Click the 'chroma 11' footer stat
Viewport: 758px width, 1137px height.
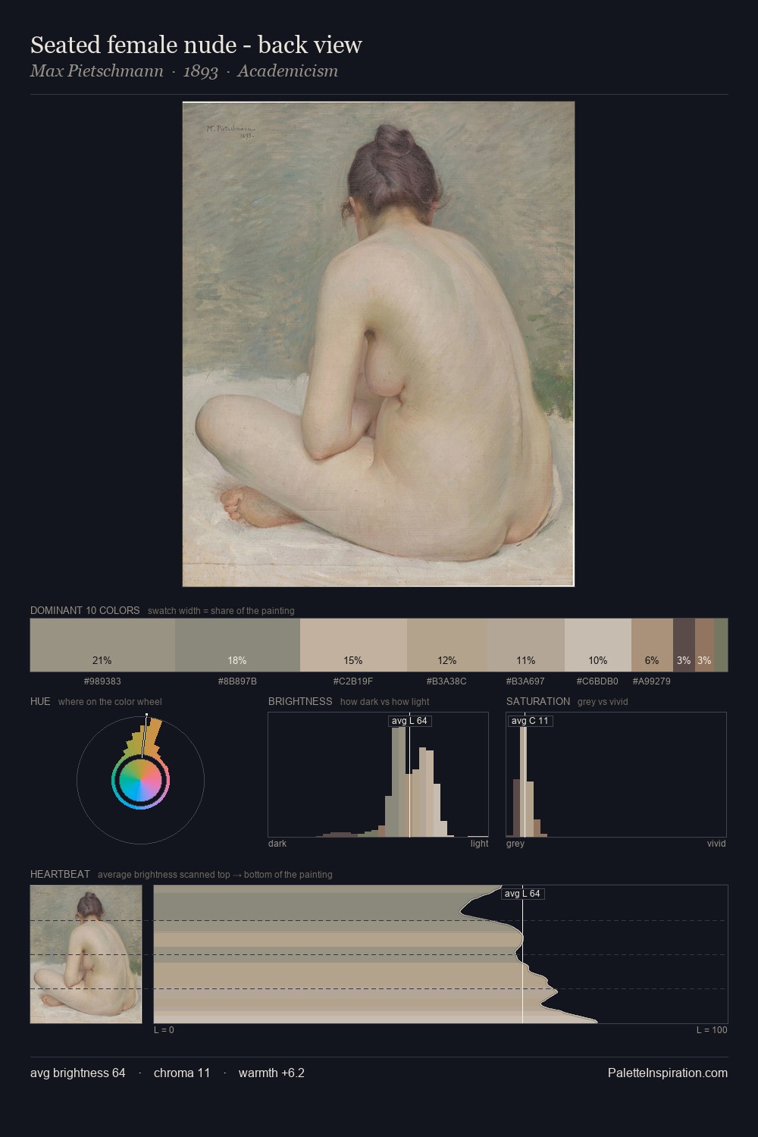click(182, 1073)
